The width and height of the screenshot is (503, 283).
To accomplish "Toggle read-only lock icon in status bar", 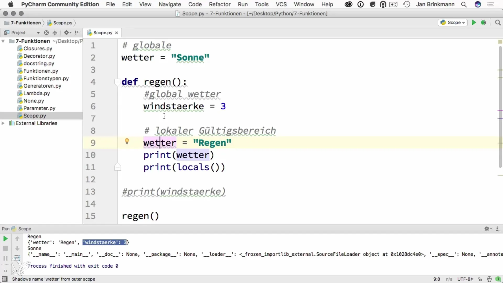I will [480, 279].
